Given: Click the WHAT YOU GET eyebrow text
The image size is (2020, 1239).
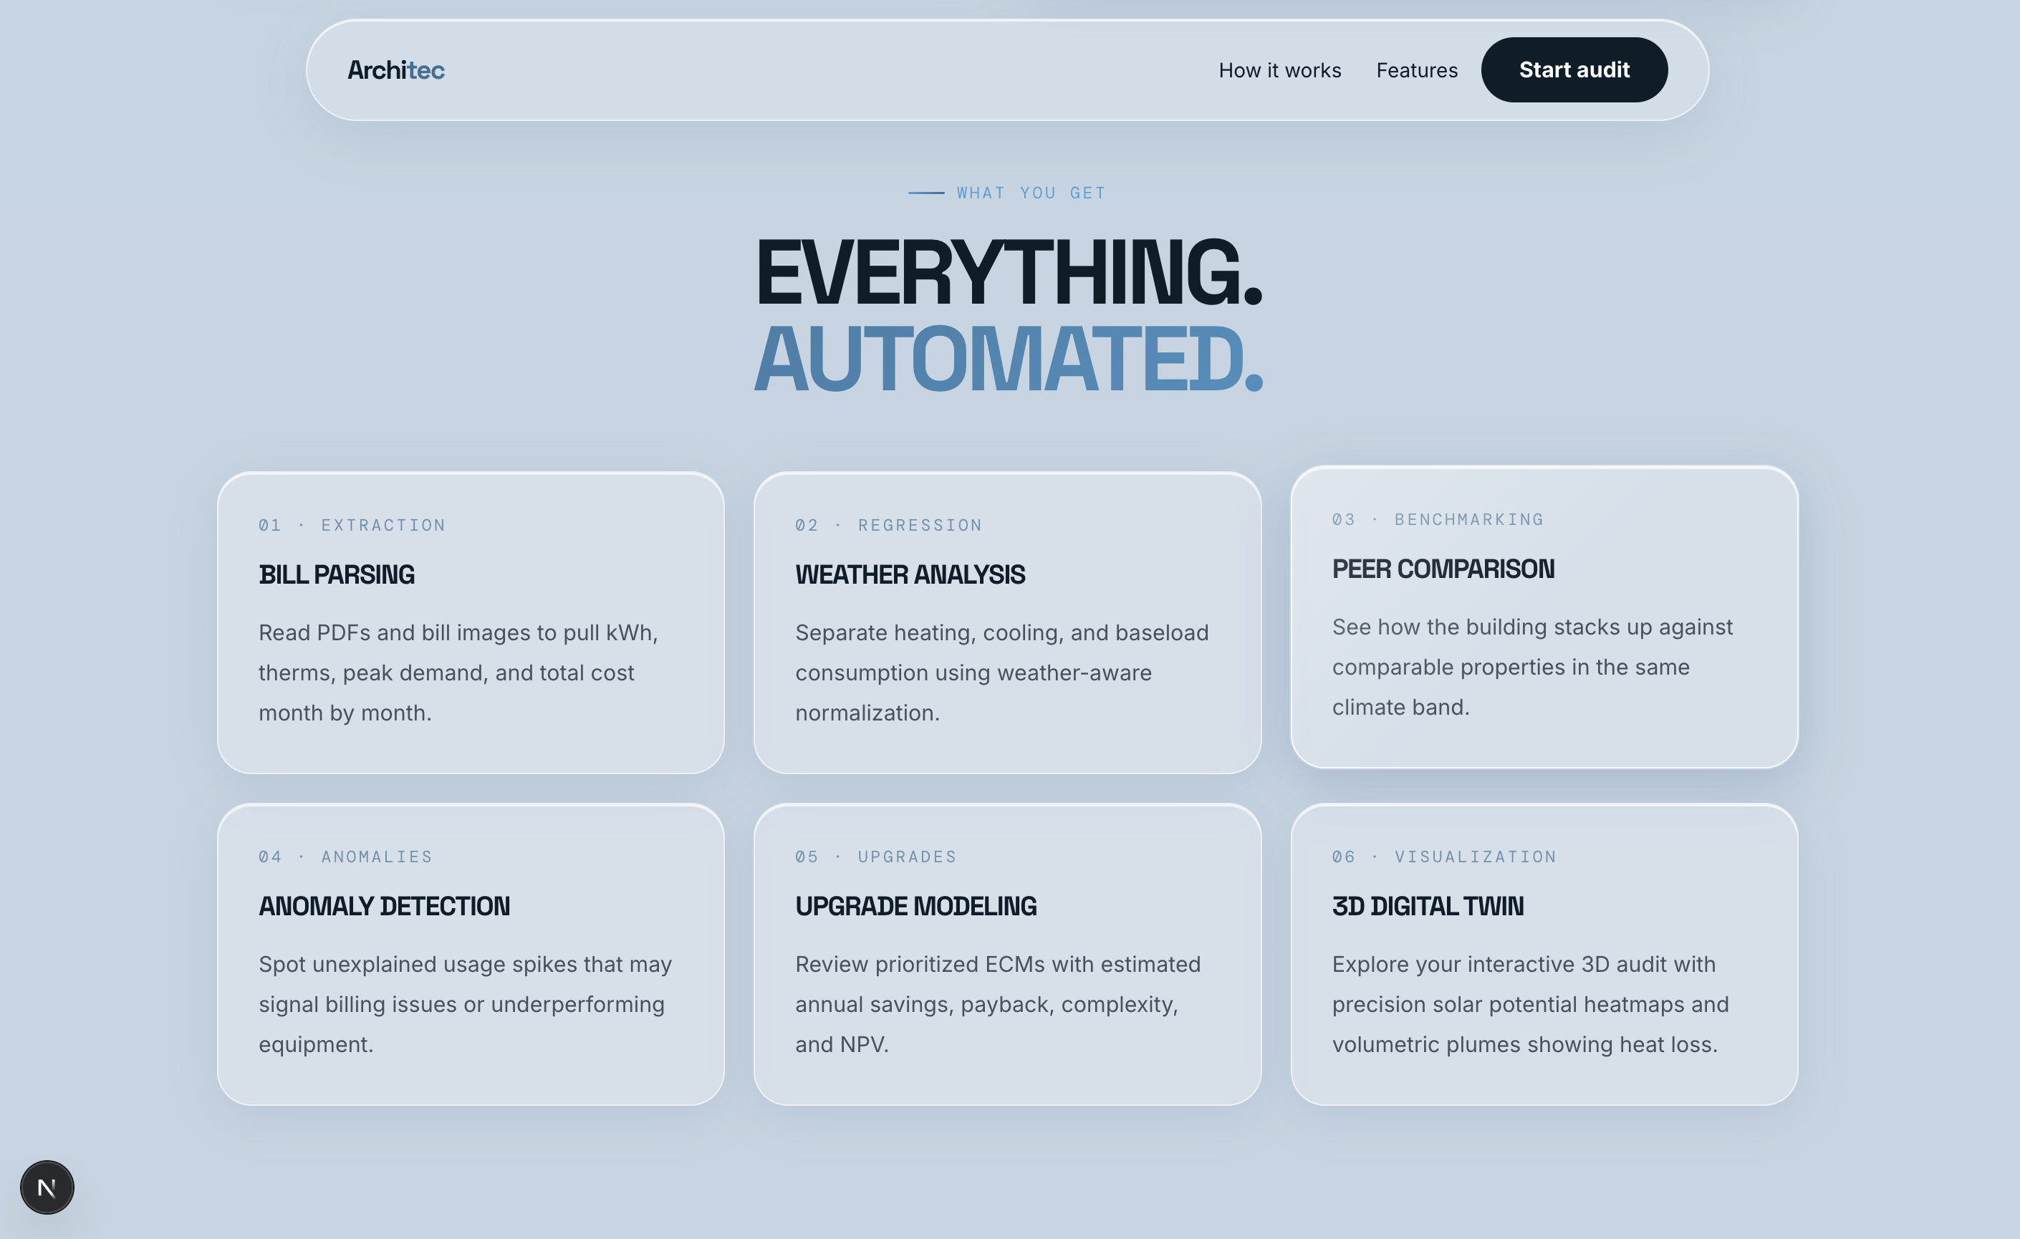Looking at the screenshot, I should 1031,193.
